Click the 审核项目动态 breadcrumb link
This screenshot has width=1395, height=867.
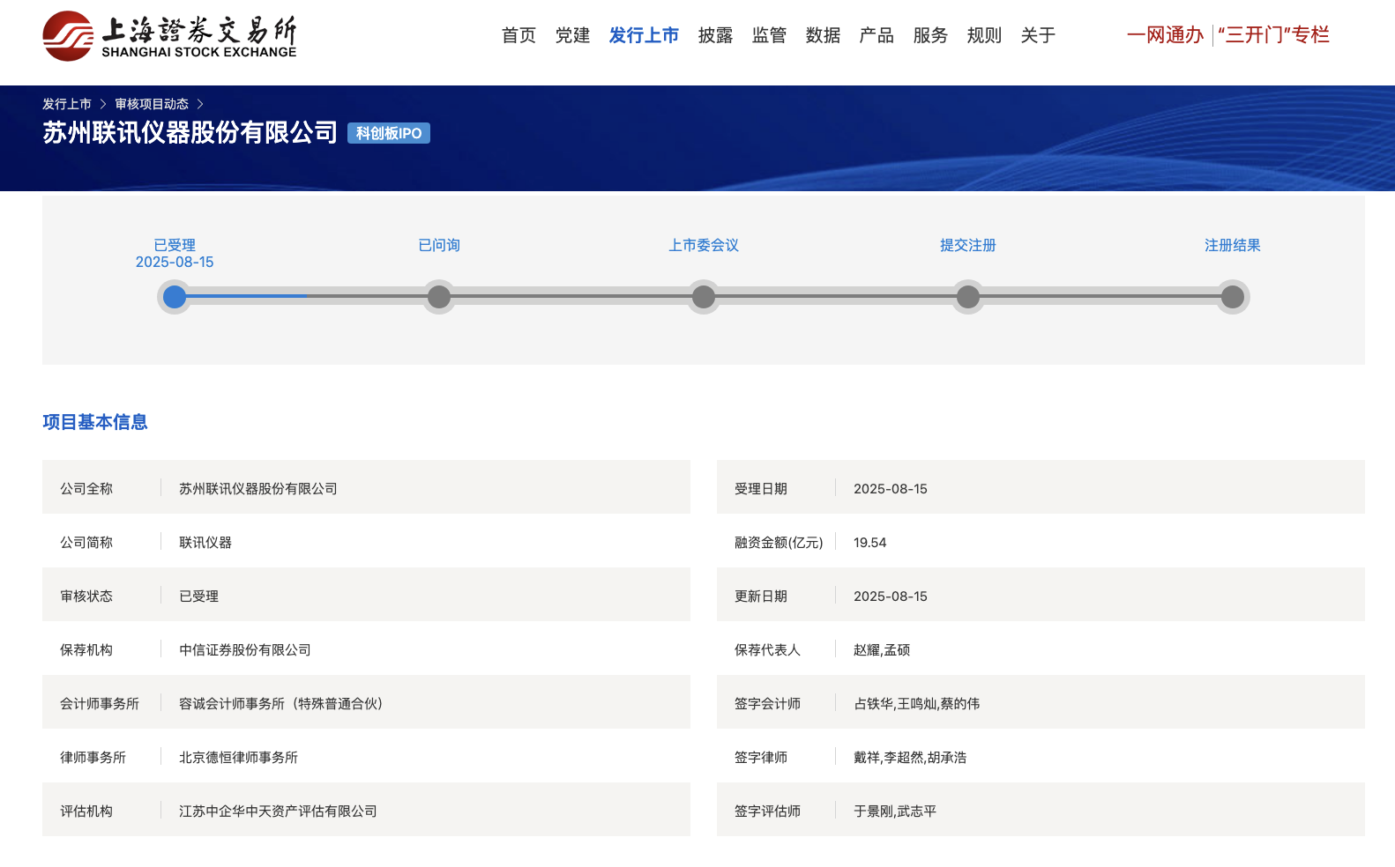click(x=152, y=104)
